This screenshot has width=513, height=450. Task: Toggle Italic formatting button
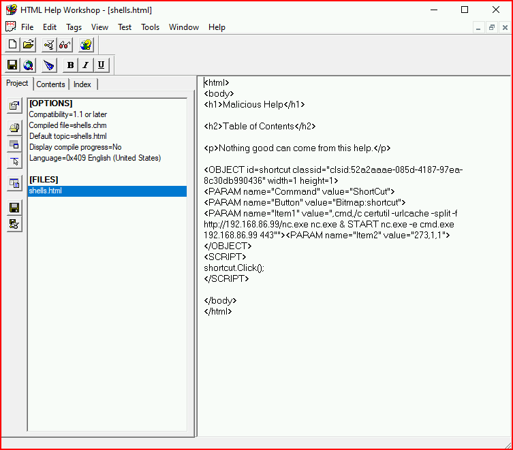click(x=86, y=65)
